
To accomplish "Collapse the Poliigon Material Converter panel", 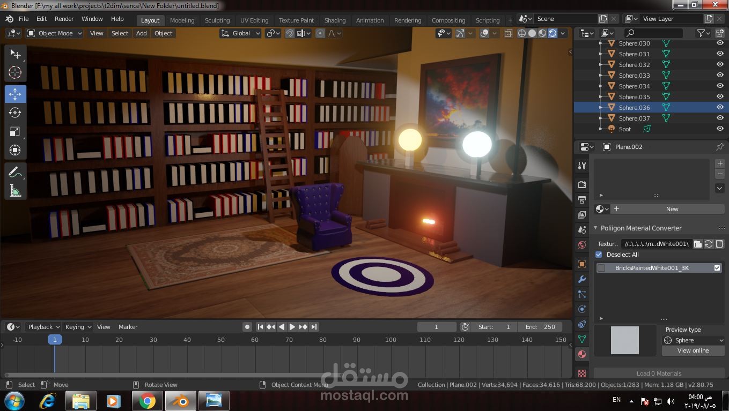I will pyautogui.click(x=595, y=228).
